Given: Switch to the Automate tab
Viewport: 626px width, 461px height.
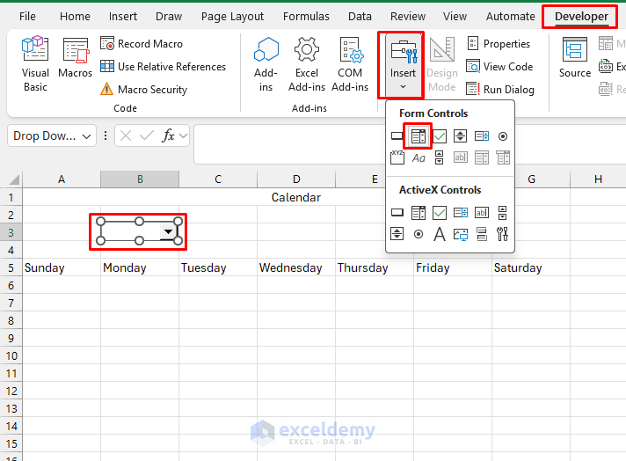Looking at the screenshot, I should click(510, 17).
